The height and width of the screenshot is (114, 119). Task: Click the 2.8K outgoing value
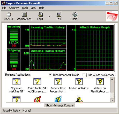pyautogui.click(x=14, y=66)
